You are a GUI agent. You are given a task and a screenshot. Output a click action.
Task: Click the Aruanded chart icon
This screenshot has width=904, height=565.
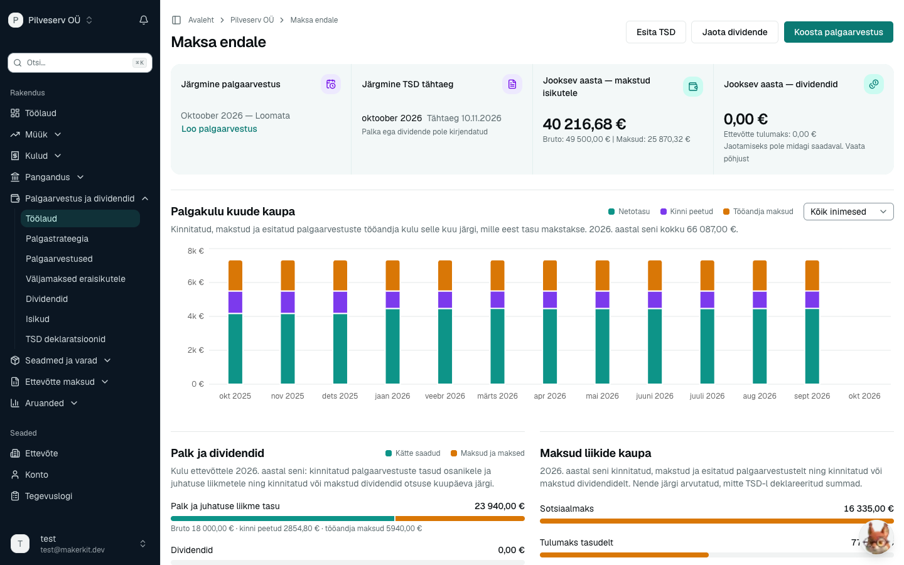coord(15,403)
